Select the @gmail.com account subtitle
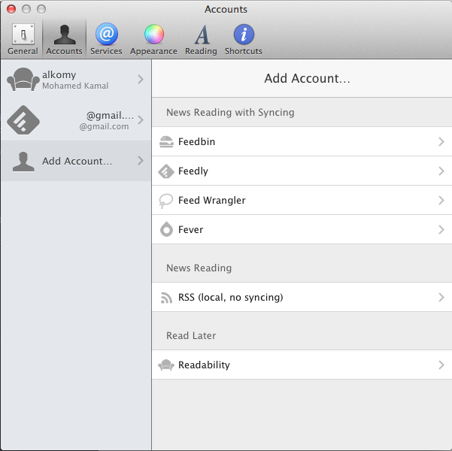 [104, 126]
